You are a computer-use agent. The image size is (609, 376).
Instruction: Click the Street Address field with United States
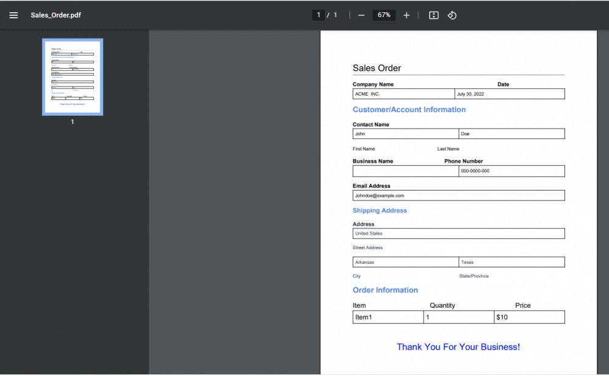point(458,233)
